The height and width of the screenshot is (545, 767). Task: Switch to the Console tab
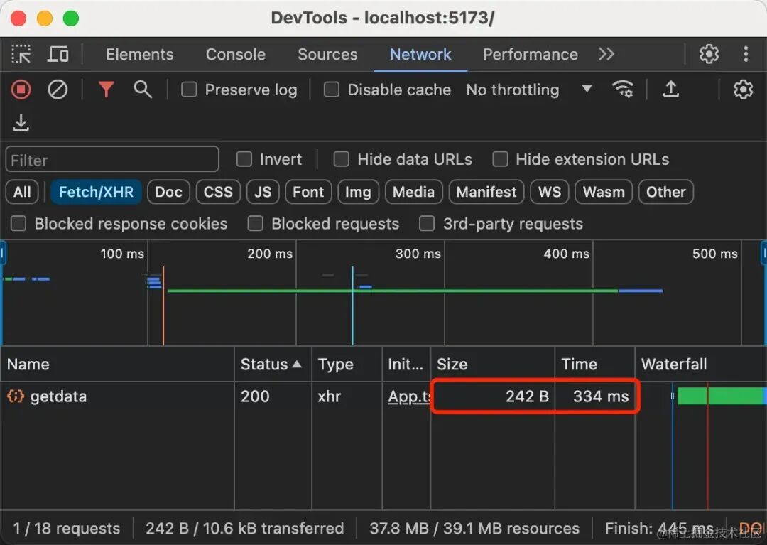click(x=236, y=54)
